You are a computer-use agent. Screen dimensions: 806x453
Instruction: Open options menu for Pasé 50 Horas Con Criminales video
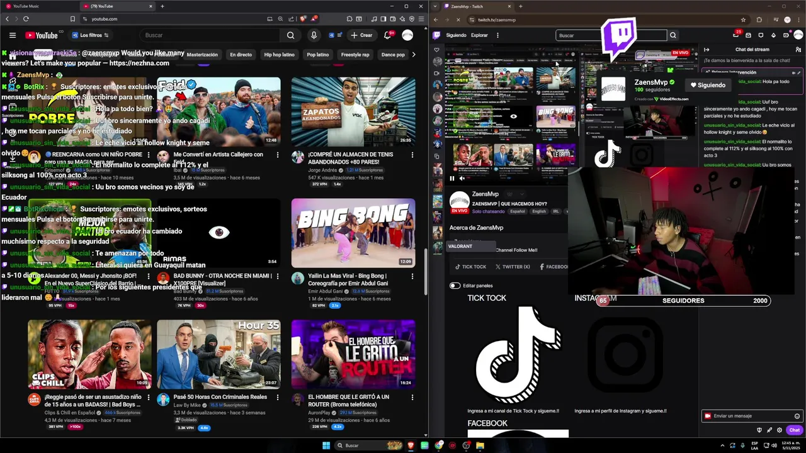click(278, 398)
